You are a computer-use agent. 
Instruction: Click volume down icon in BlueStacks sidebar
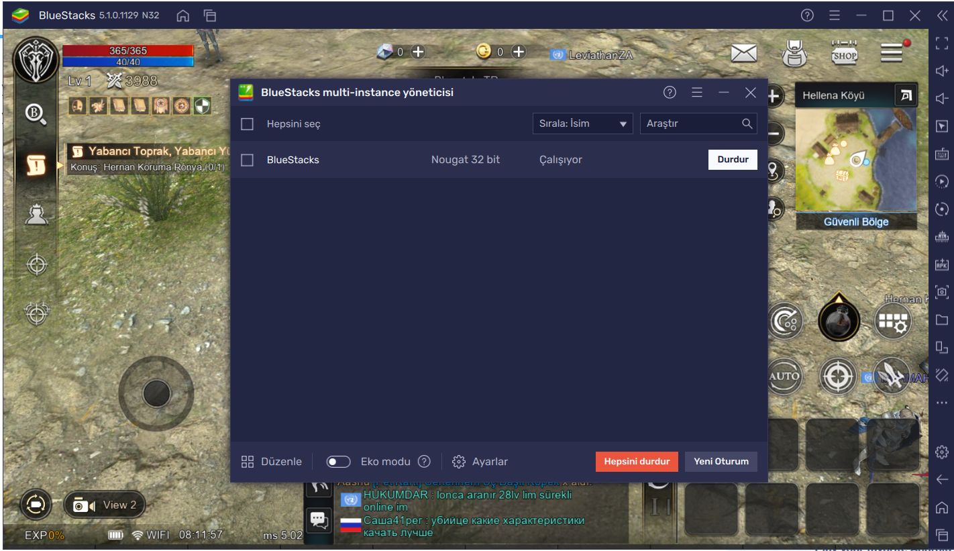point(941,98)
